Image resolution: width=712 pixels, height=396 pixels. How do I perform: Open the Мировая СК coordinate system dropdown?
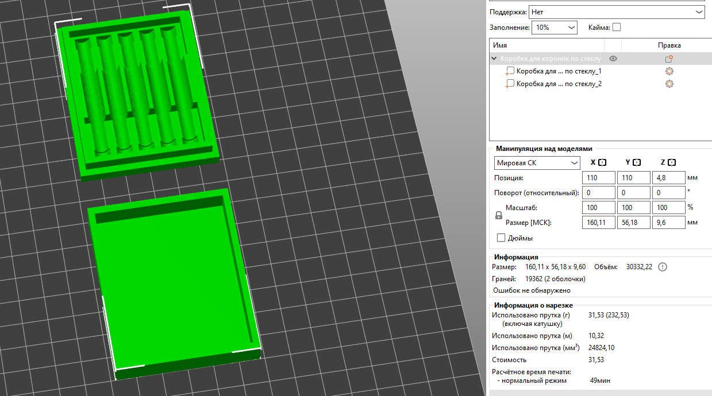pyautogui.click(x=537, y=163)
